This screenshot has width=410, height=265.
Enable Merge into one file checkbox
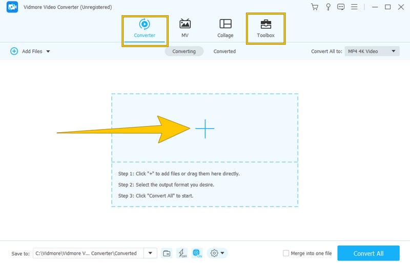point(286,253)
